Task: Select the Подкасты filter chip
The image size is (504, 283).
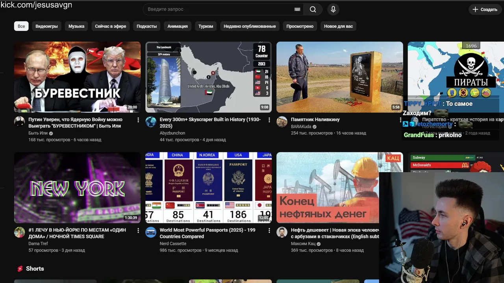Action: [146, 26]
